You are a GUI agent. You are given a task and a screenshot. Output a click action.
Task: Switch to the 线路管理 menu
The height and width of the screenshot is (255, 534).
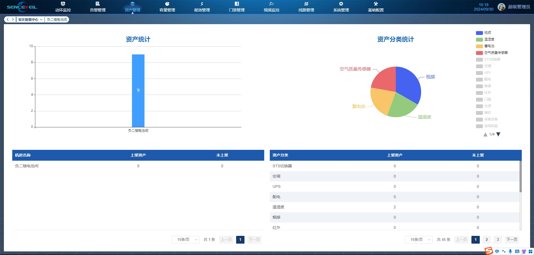click(x=306, y=7)
